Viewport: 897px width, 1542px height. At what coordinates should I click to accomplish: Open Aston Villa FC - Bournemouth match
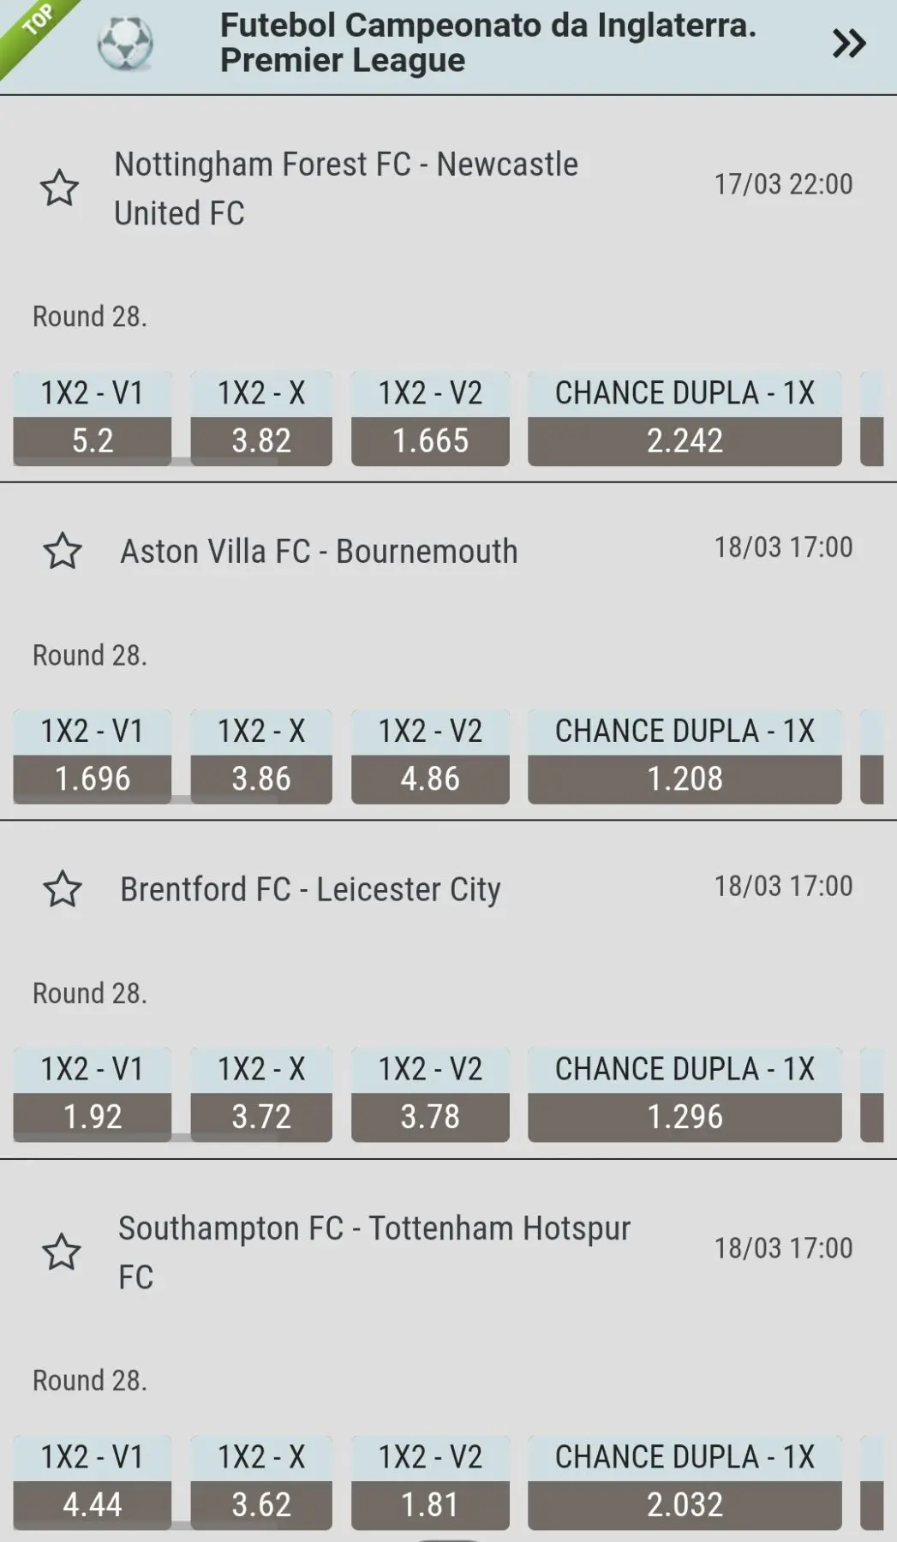pyautogui.click(x=319, y=552)
